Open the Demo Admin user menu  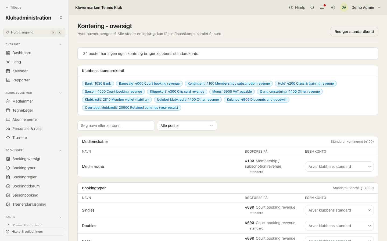click(x=360, y=7)
